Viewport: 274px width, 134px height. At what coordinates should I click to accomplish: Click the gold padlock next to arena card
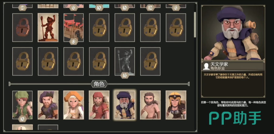[x=99, y=28]
